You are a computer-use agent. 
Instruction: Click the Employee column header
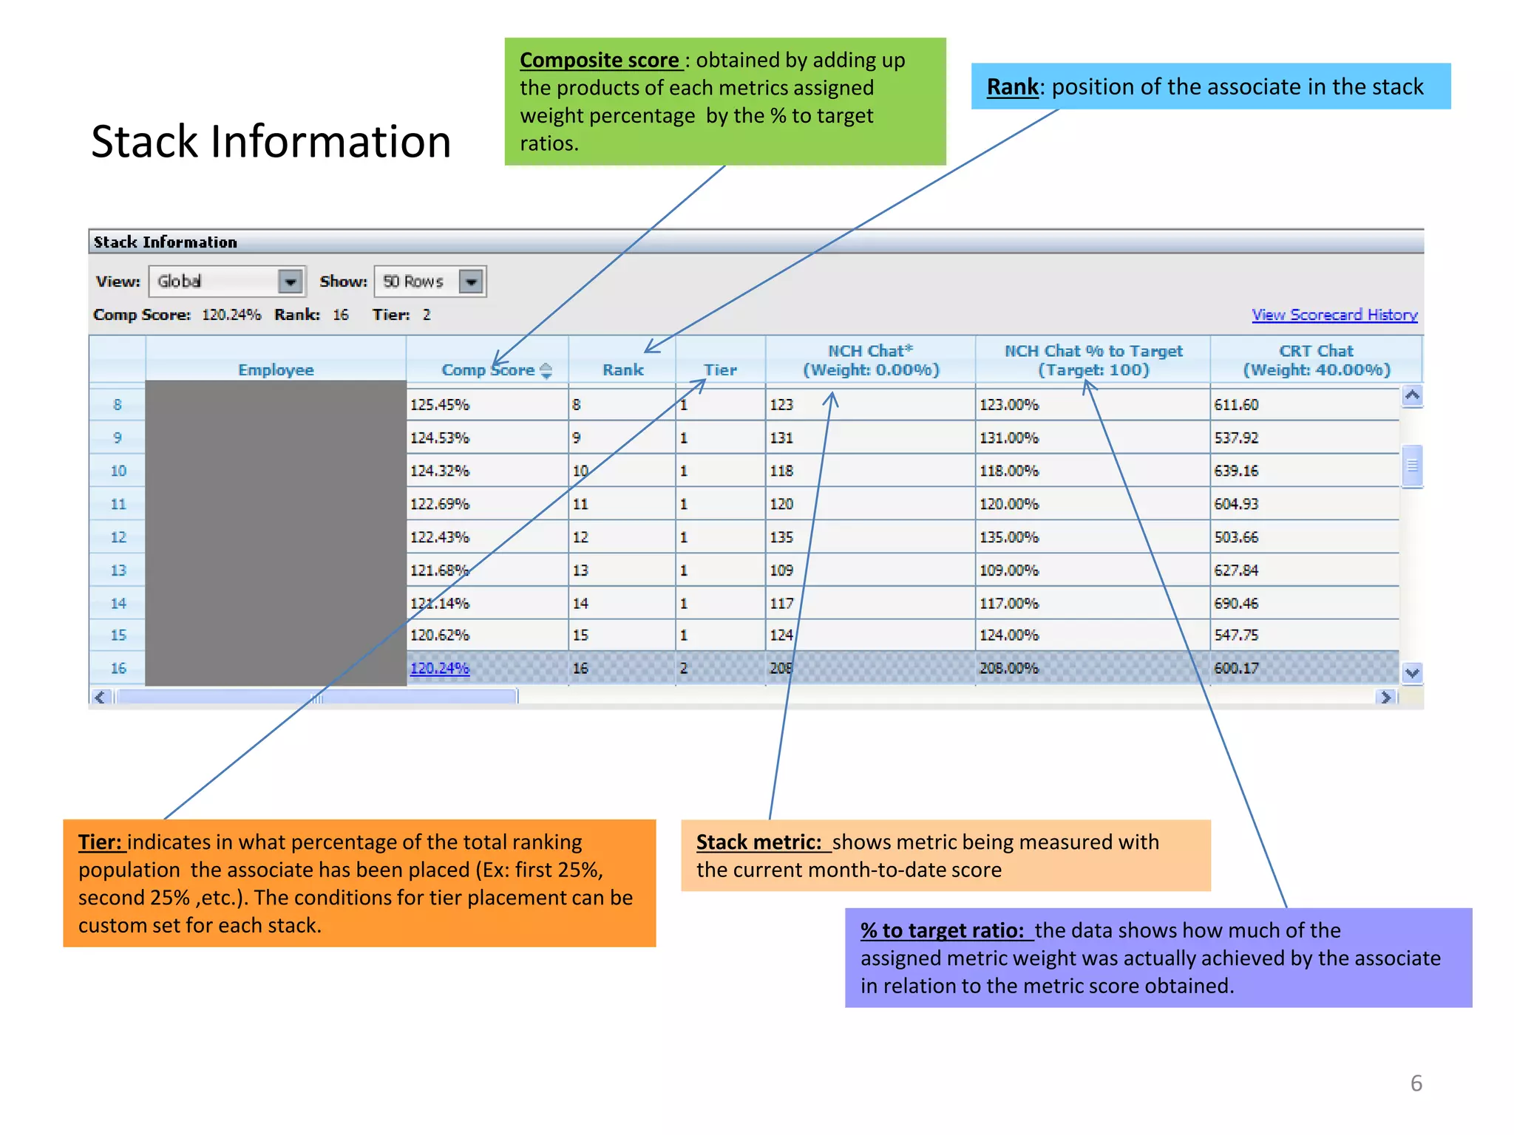(276, 369)
